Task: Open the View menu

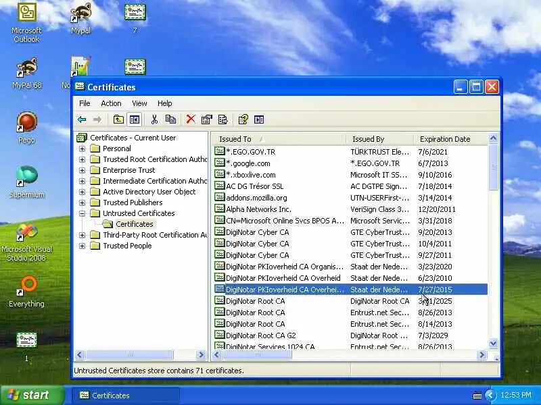Action: pos(139,103)
